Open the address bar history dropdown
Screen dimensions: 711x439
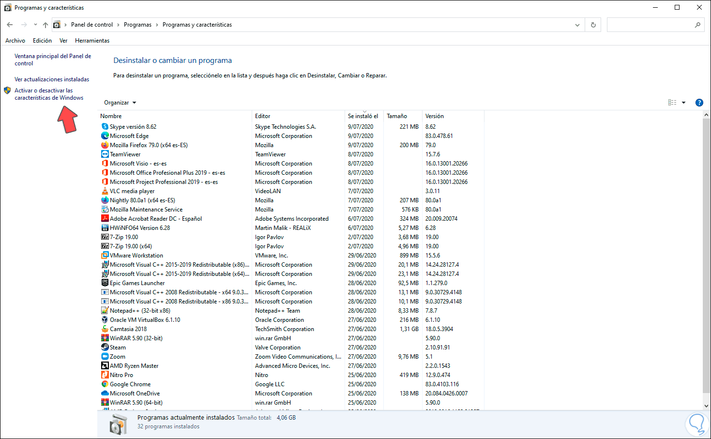point(577,25)
